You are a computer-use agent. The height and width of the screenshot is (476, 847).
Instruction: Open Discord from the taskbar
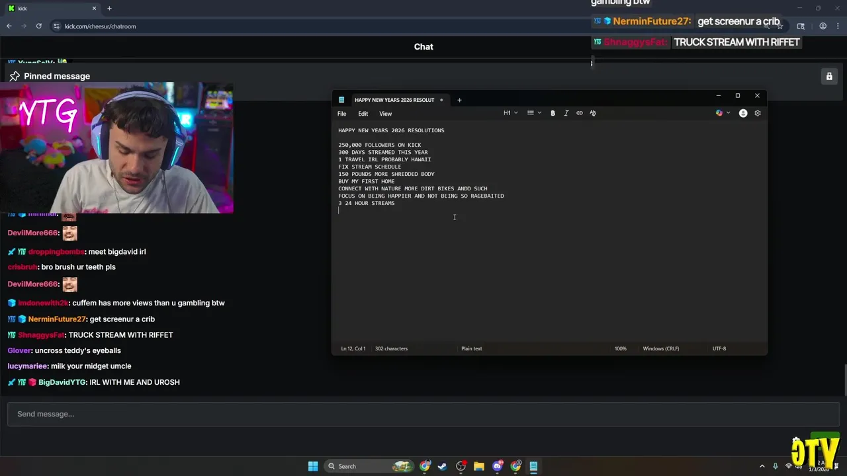click(x=498, y=466)
